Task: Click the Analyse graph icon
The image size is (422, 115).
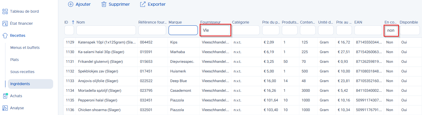Action: coord(5,108)
